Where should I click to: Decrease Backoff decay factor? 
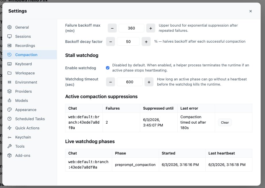[x=111, y=41]
